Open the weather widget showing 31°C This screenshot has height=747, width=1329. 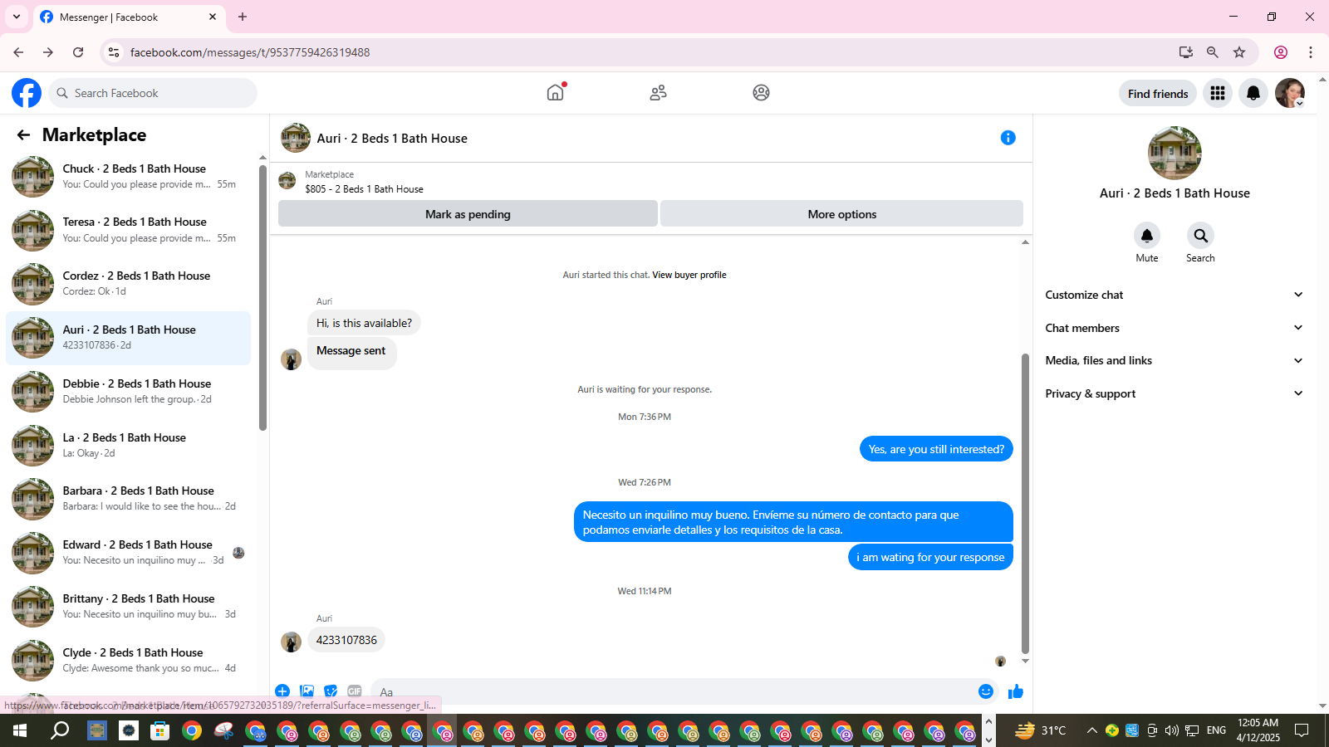[x=1041, y=730]
